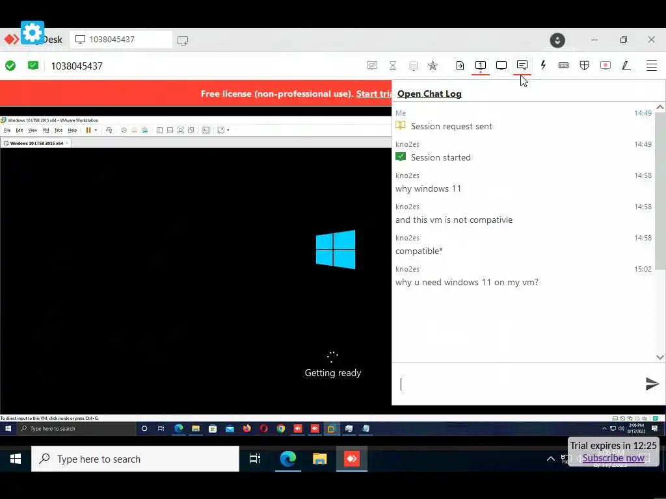Open Microsoft Edge on local taskbar
The width and height of the screenshot is (666, 499).
[287, 459]
